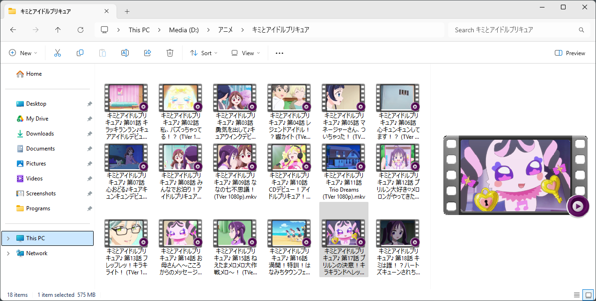Select the 第13話 video file
Image resolution: width=596 pixels, height=301 pixels.
pos(126,247)
